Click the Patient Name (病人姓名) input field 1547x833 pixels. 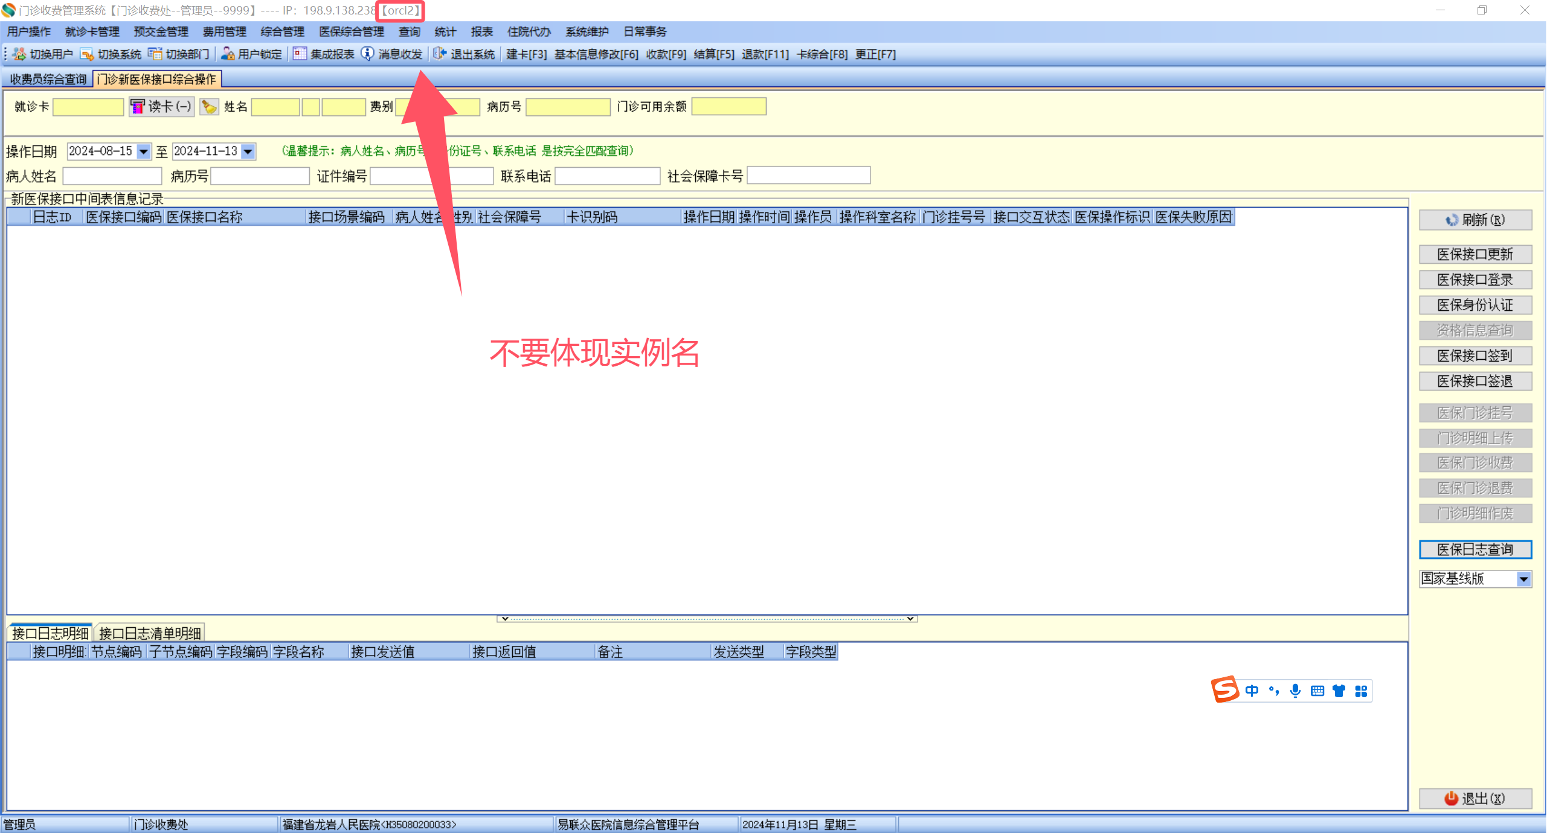(112, 176)
